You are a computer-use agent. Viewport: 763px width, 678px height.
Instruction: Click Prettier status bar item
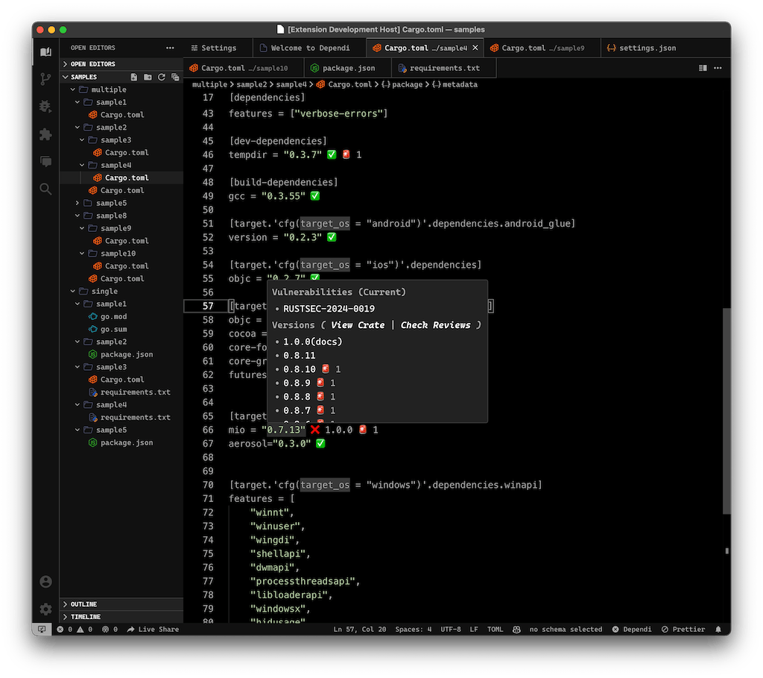coord(683,630)
